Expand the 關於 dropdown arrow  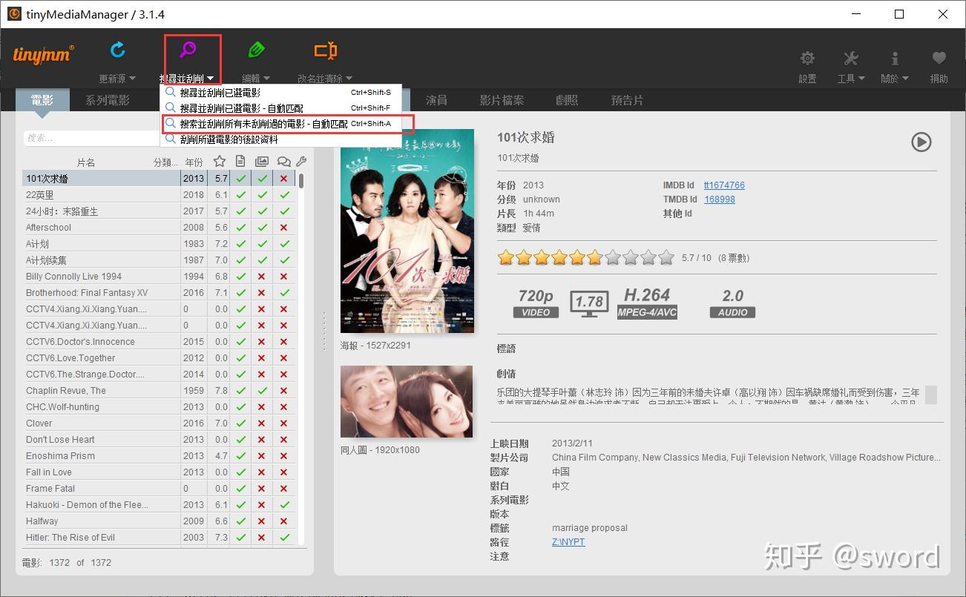point(907,77)
